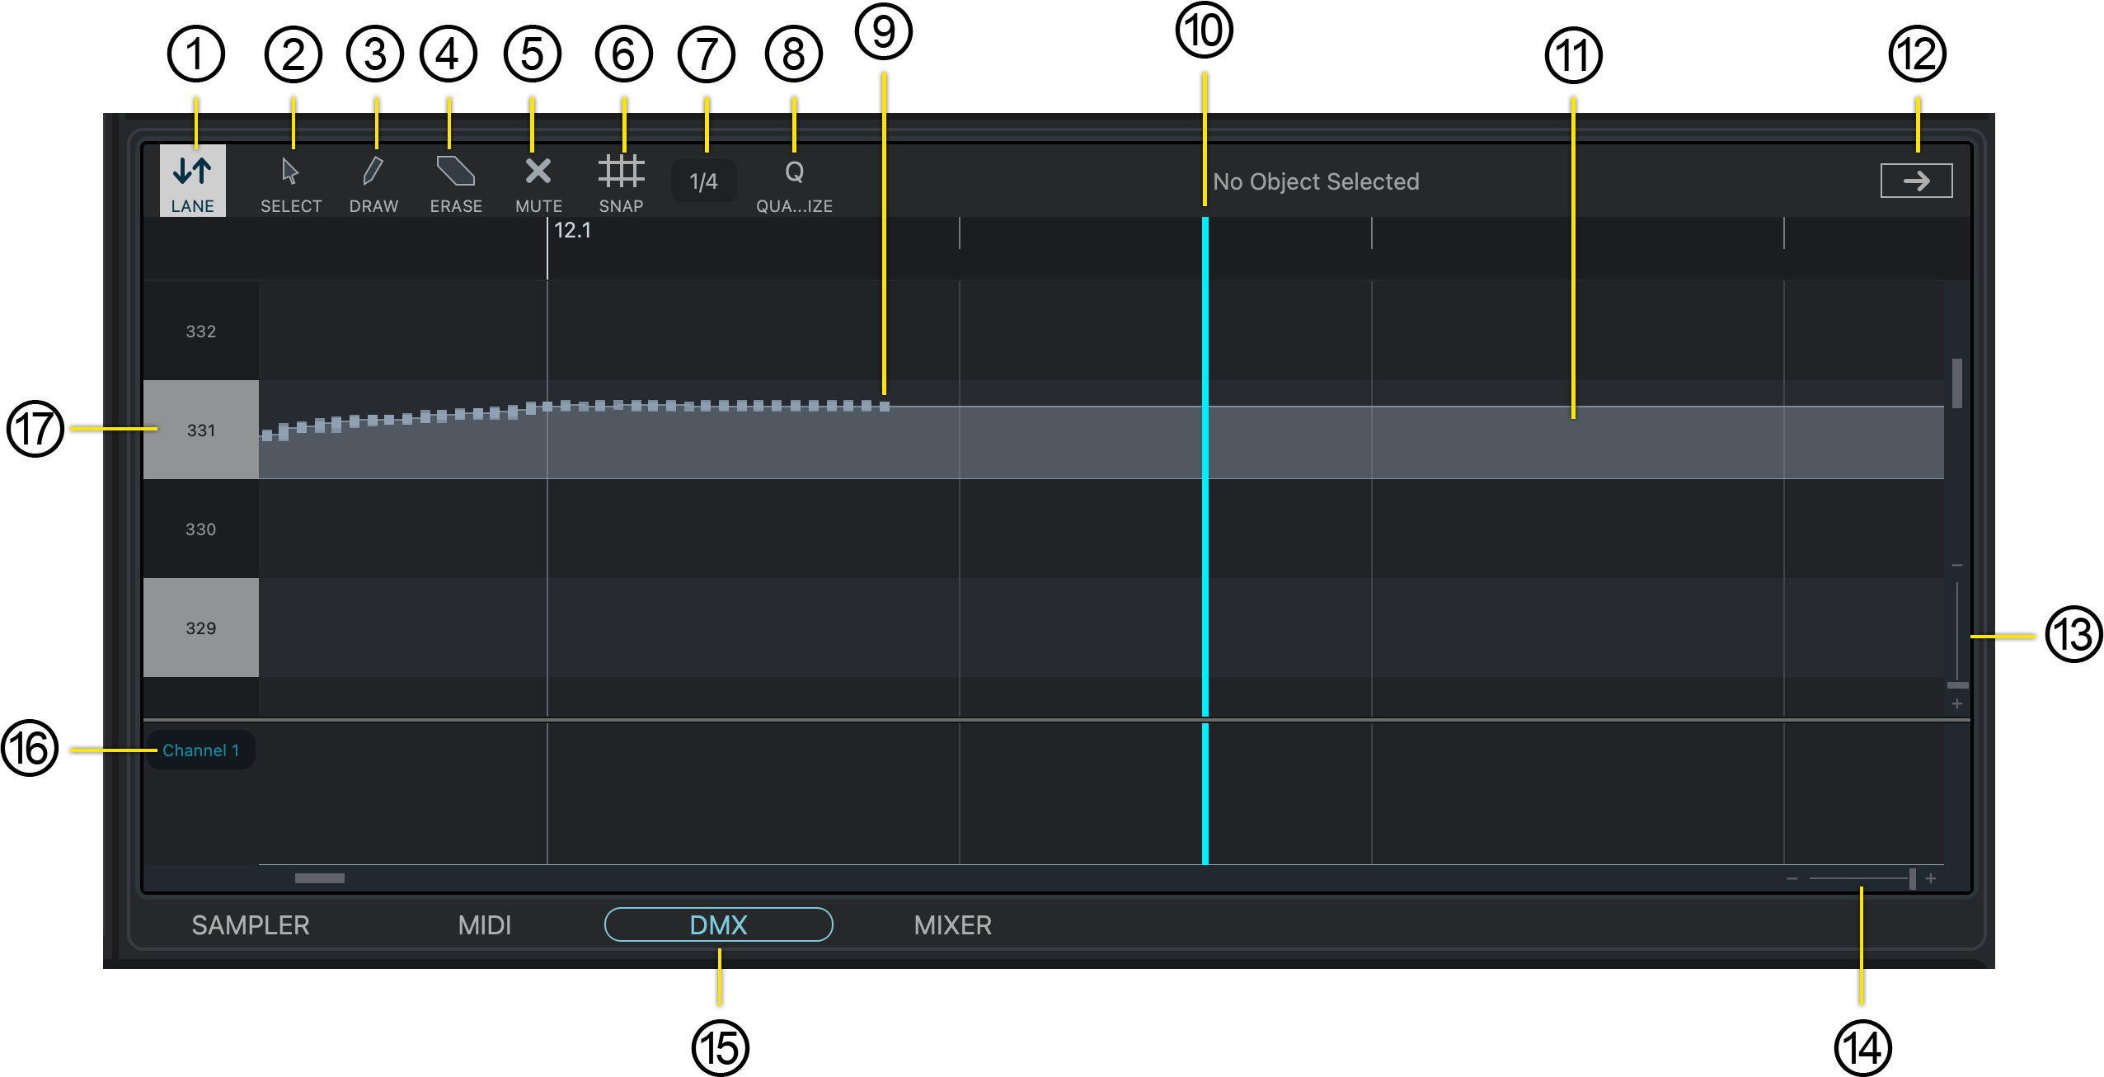Viewport: 2104px width, 1077px height.
Task: Open the Channel 1 selector
Action: [x=200, y=750]
